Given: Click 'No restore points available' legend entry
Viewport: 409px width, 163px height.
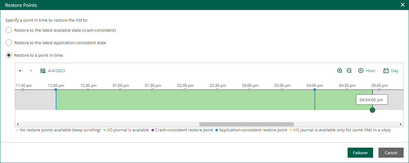Looking at the screenshot, I should tap(58, 130).
